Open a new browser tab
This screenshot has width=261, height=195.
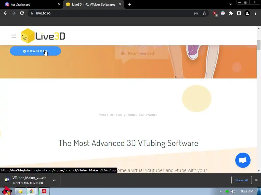click(130, 5)
